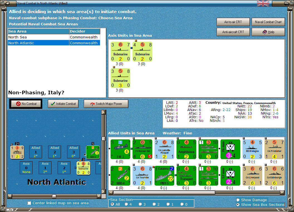
Task: Choose the Show Damage option
Action: coord(238,200)
